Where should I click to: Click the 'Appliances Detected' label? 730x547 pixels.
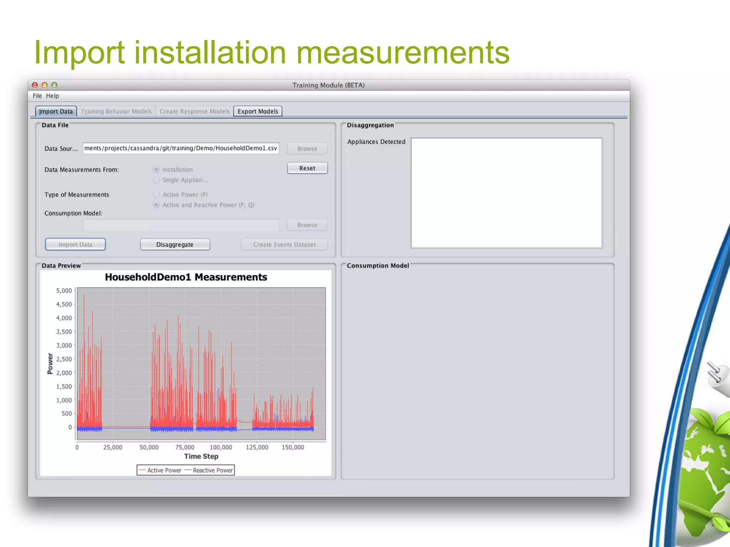[x=376, y=142]
